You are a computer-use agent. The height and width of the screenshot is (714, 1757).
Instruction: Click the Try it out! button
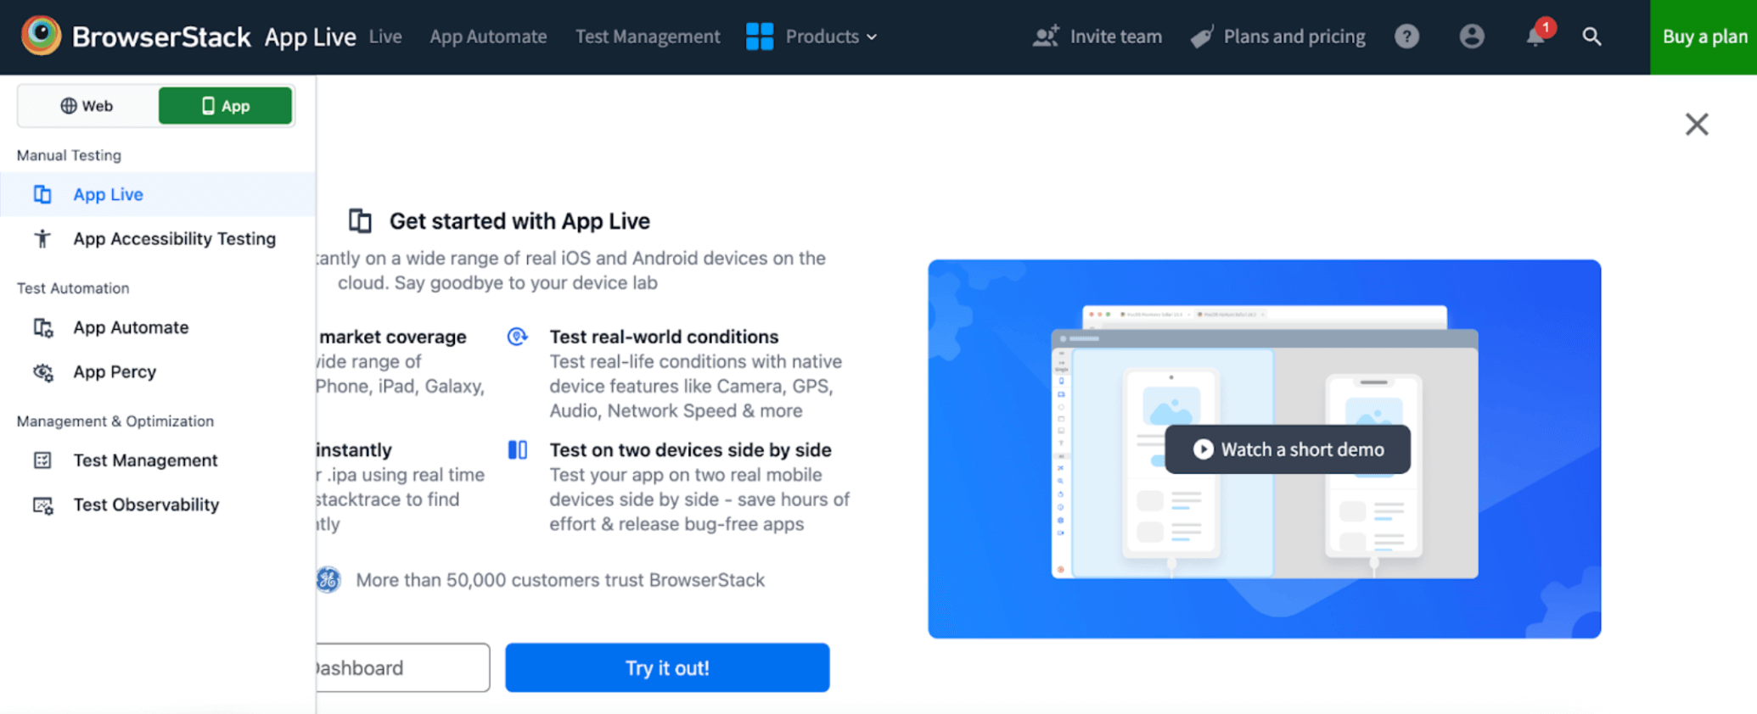667,667
